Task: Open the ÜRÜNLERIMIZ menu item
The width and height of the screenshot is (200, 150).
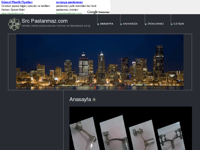Action: (x=156, y=24)
